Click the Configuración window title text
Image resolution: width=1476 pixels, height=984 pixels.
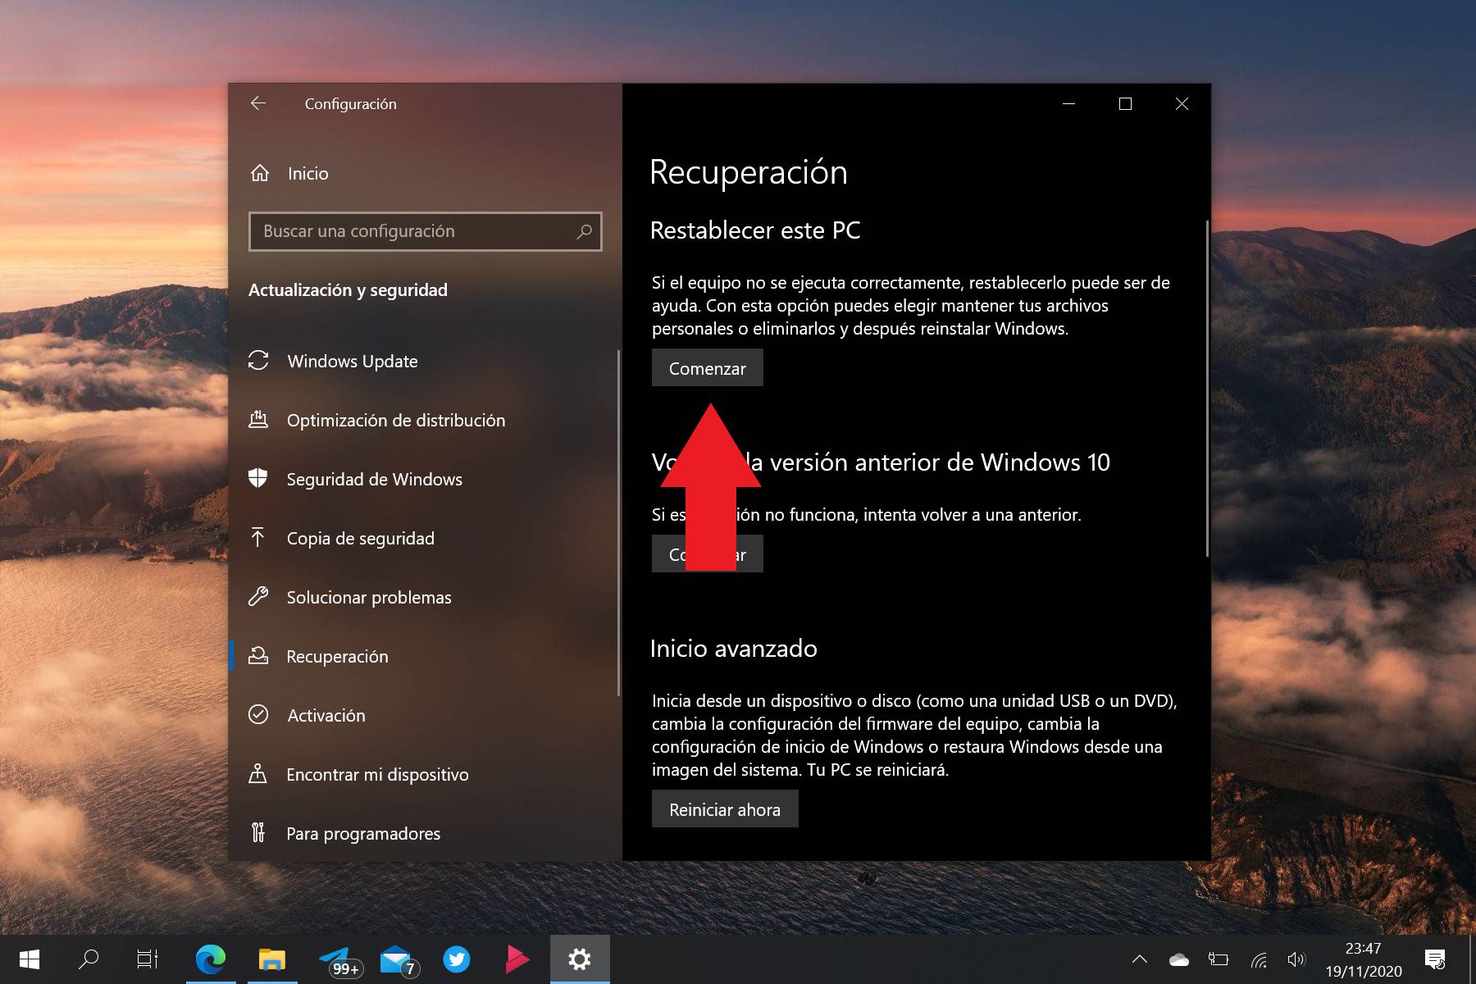351,103
